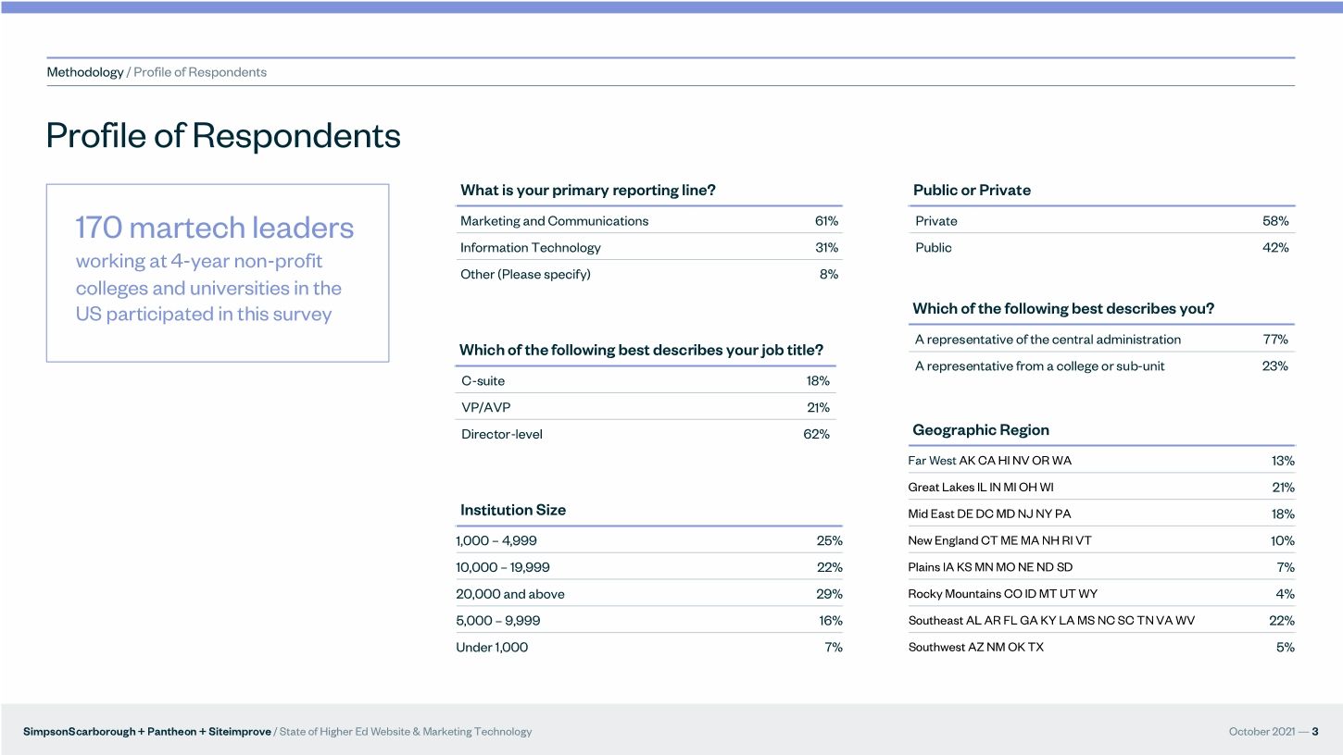Click the Public 42% value
This screenshot has height=755, width=1343.
[x=1278, y=247]
